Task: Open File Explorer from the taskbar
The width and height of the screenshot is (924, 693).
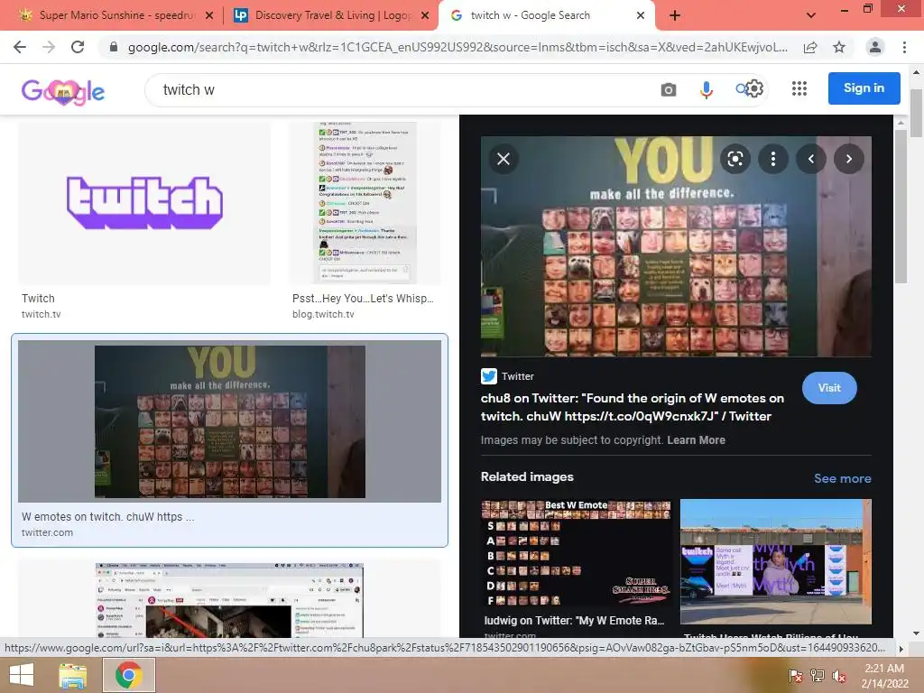Action: tap(72, 675)
